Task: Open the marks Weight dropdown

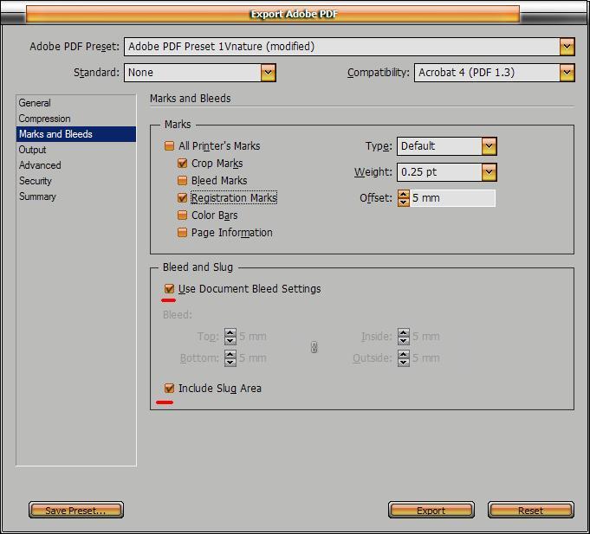Action: [x=447, y=172]
